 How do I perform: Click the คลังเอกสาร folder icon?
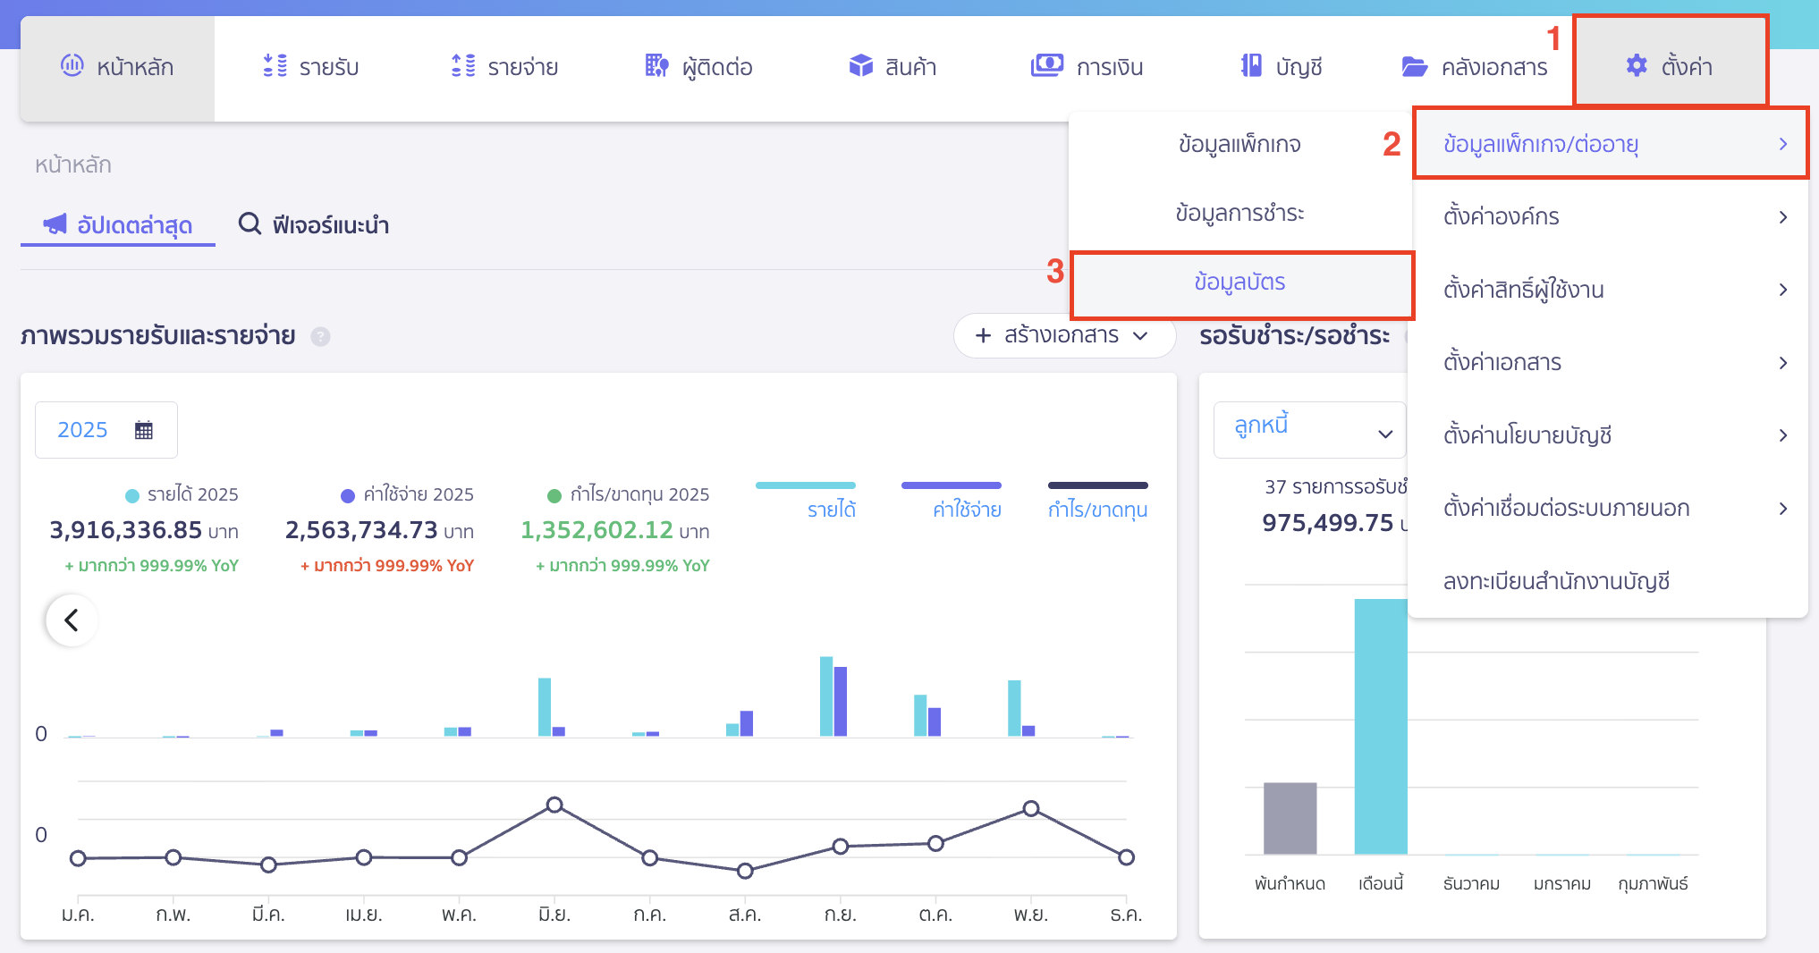click(1414, 67)
